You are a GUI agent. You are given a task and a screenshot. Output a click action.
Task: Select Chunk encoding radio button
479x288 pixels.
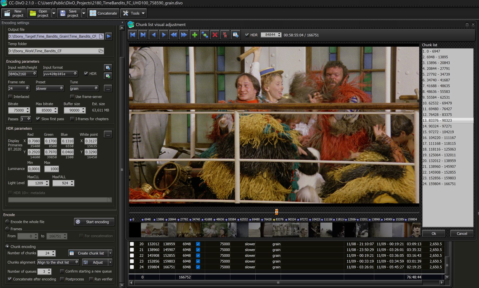tap(7, 246)
